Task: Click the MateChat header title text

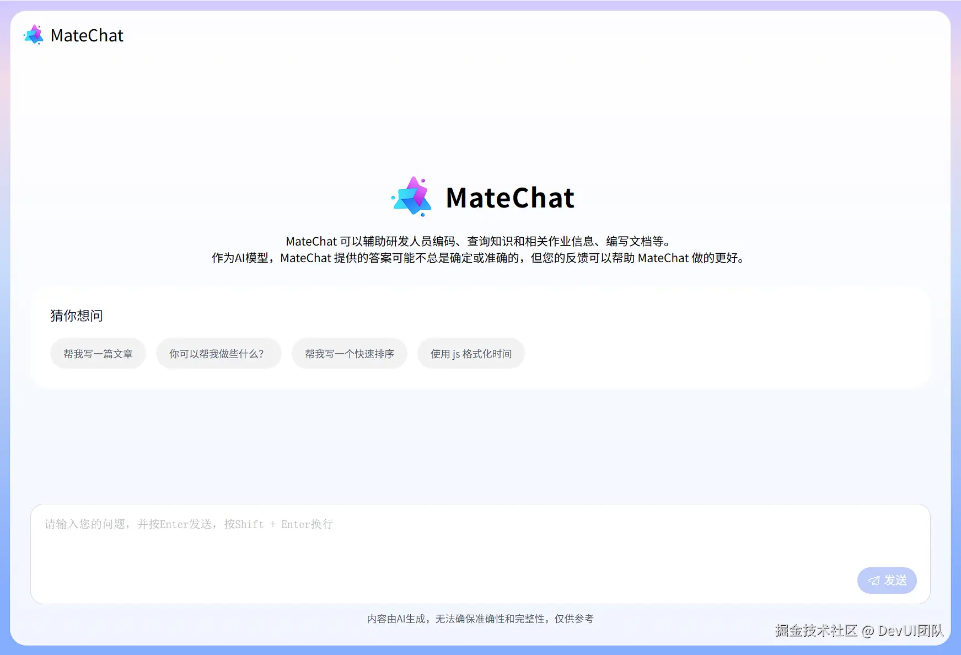Action: click(x=87, y=35)
